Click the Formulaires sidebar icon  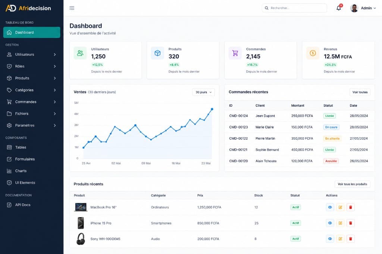coord(9,159)
